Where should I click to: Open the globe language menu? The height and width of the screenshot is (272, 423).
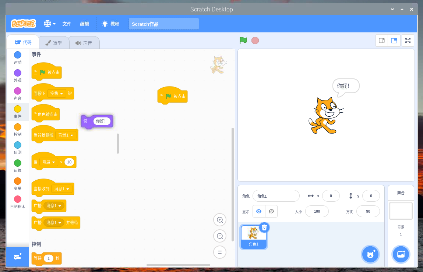[50, 24]
